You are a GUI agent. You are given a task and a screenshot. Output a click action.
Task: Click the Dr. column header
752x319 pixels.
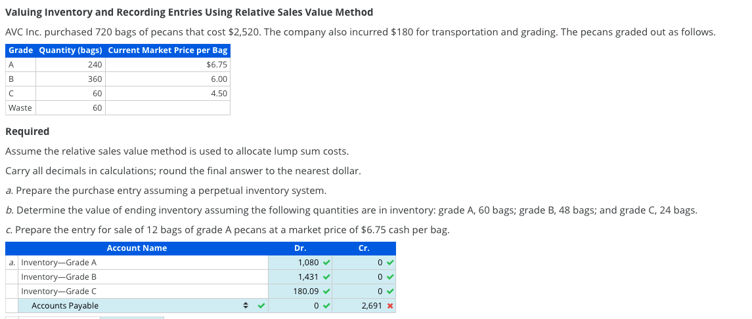point(300,248)
